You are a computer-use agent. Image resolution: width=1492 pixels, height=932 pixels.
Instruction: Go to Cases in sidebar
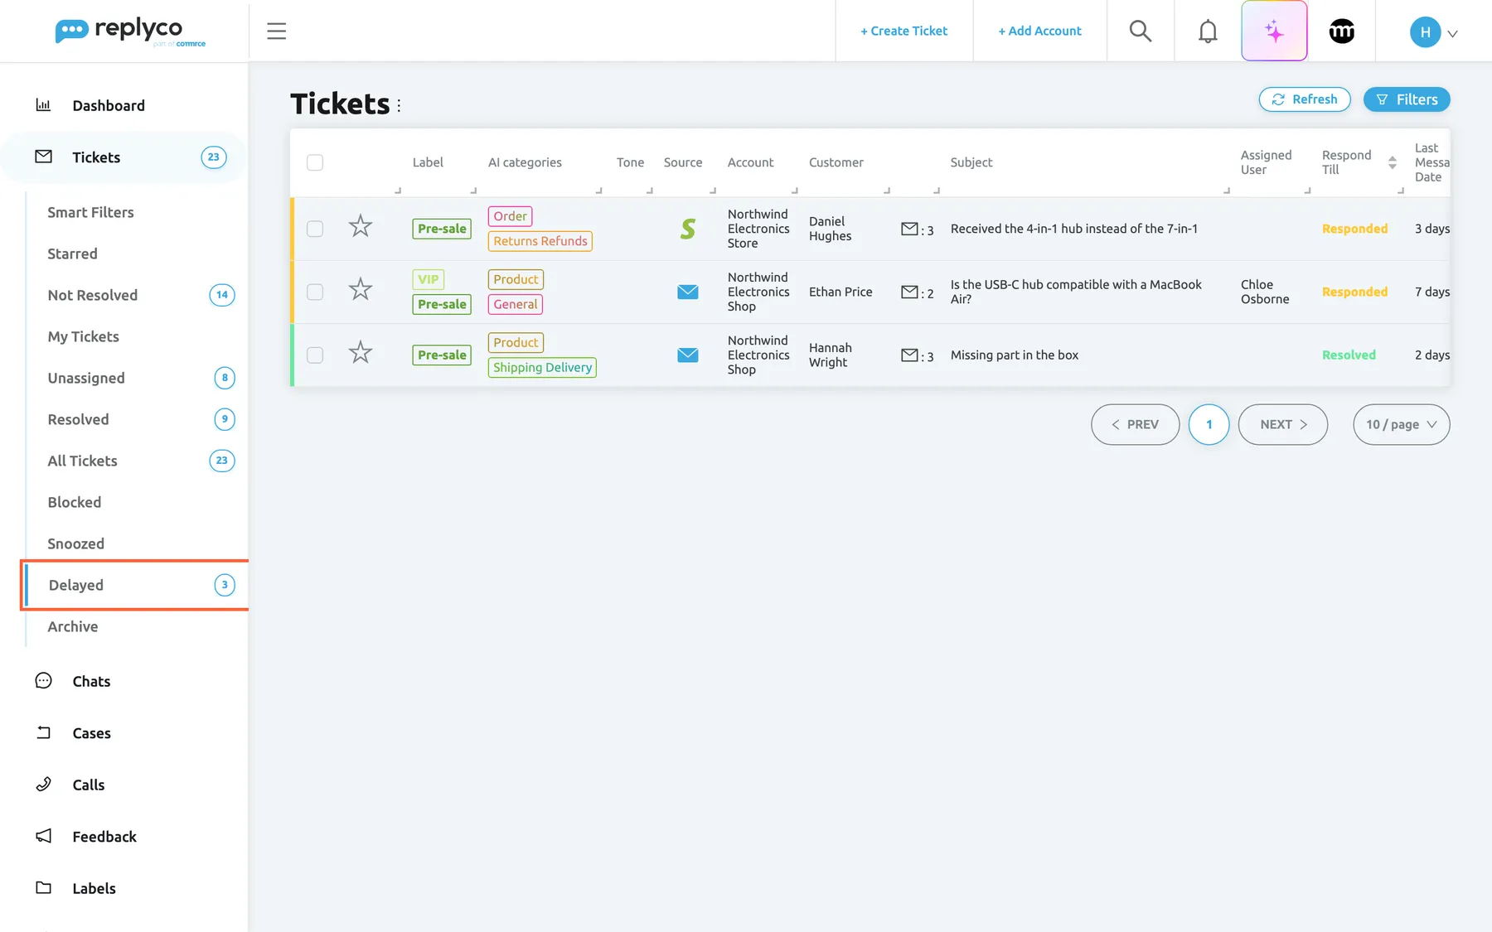pos(91,733)
